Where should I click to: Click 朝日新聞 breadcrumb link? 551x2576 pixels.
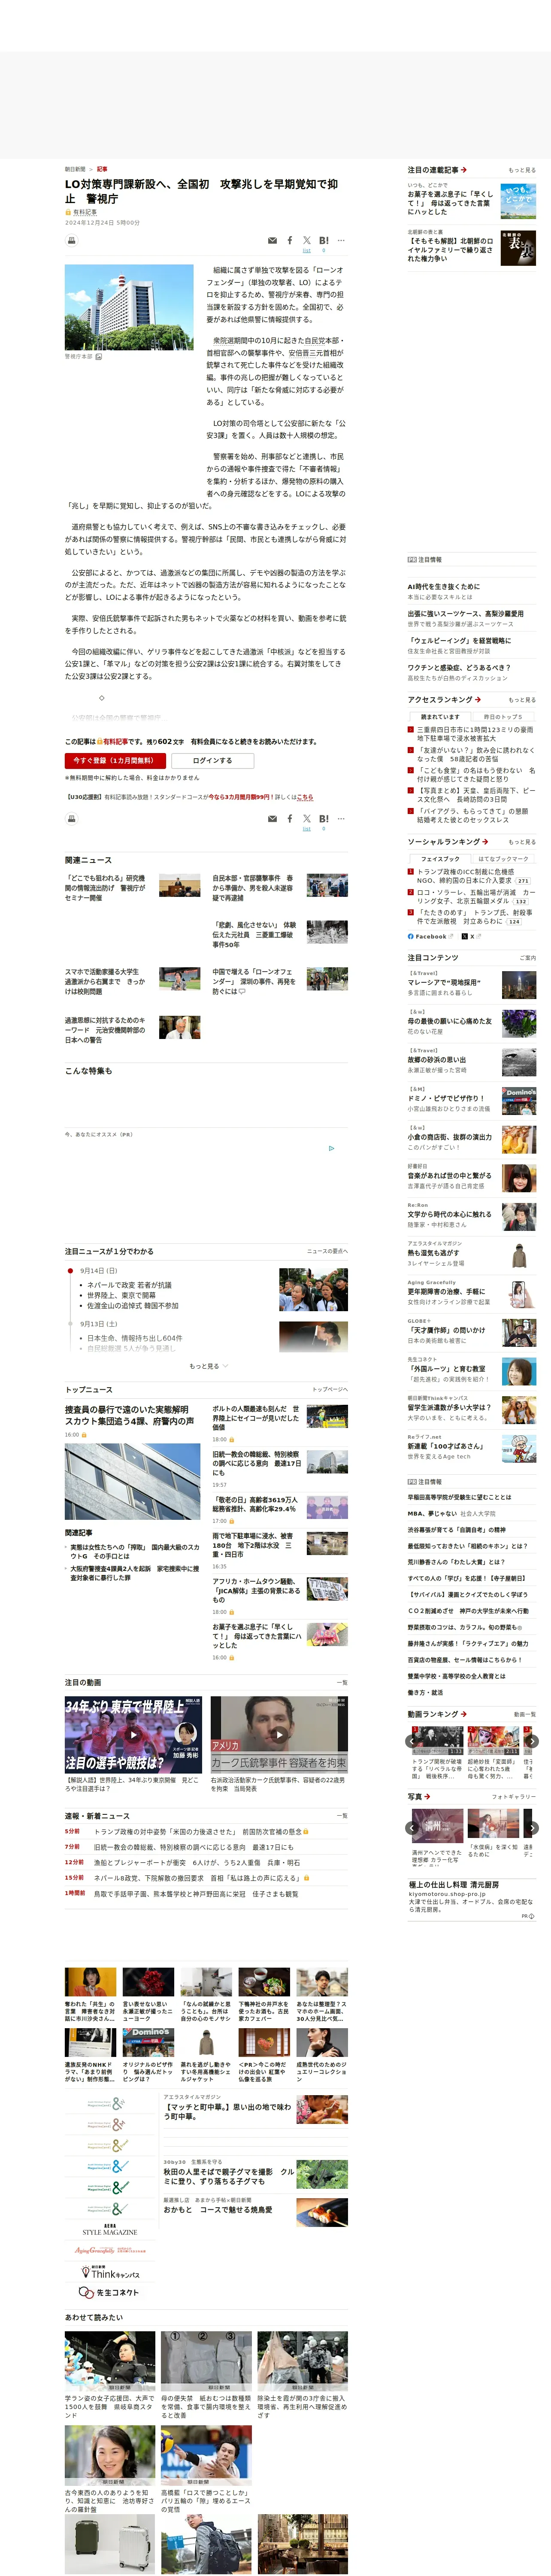pos(75,169)
